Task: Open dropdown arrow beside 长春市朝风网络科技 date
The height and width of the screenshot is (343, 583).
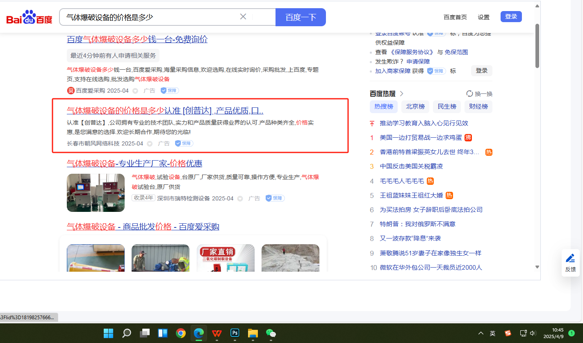Action: pyautogui.click(x=150, y=144)
